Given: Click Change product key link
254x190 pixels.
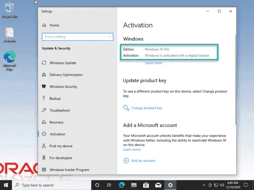Looking at the screenshot, I should 146,108.
